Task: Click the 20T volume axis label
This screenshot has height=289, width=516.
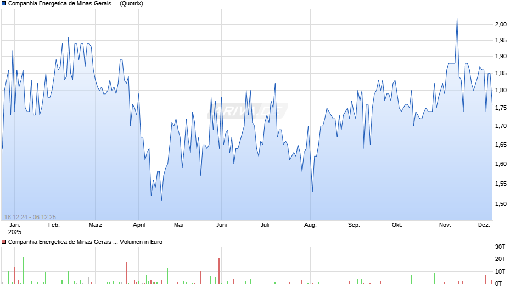Action: click(x=500, y=259)
